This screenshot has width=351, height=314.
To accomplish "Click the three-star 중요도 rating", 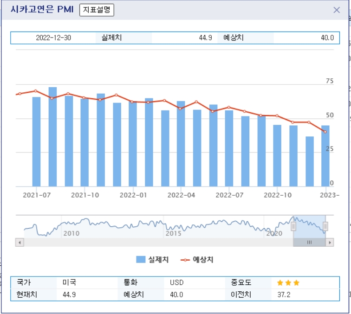I will pos(288,283).
